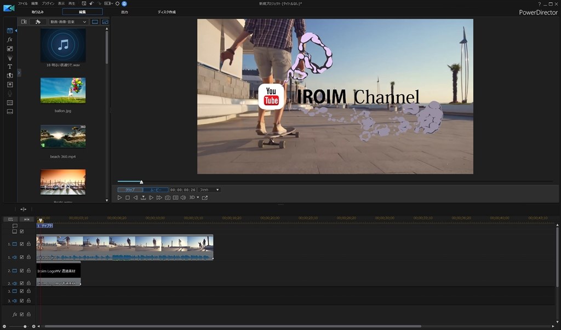
Task: Open the media type filter dropdown
Action: click(68, 22)
